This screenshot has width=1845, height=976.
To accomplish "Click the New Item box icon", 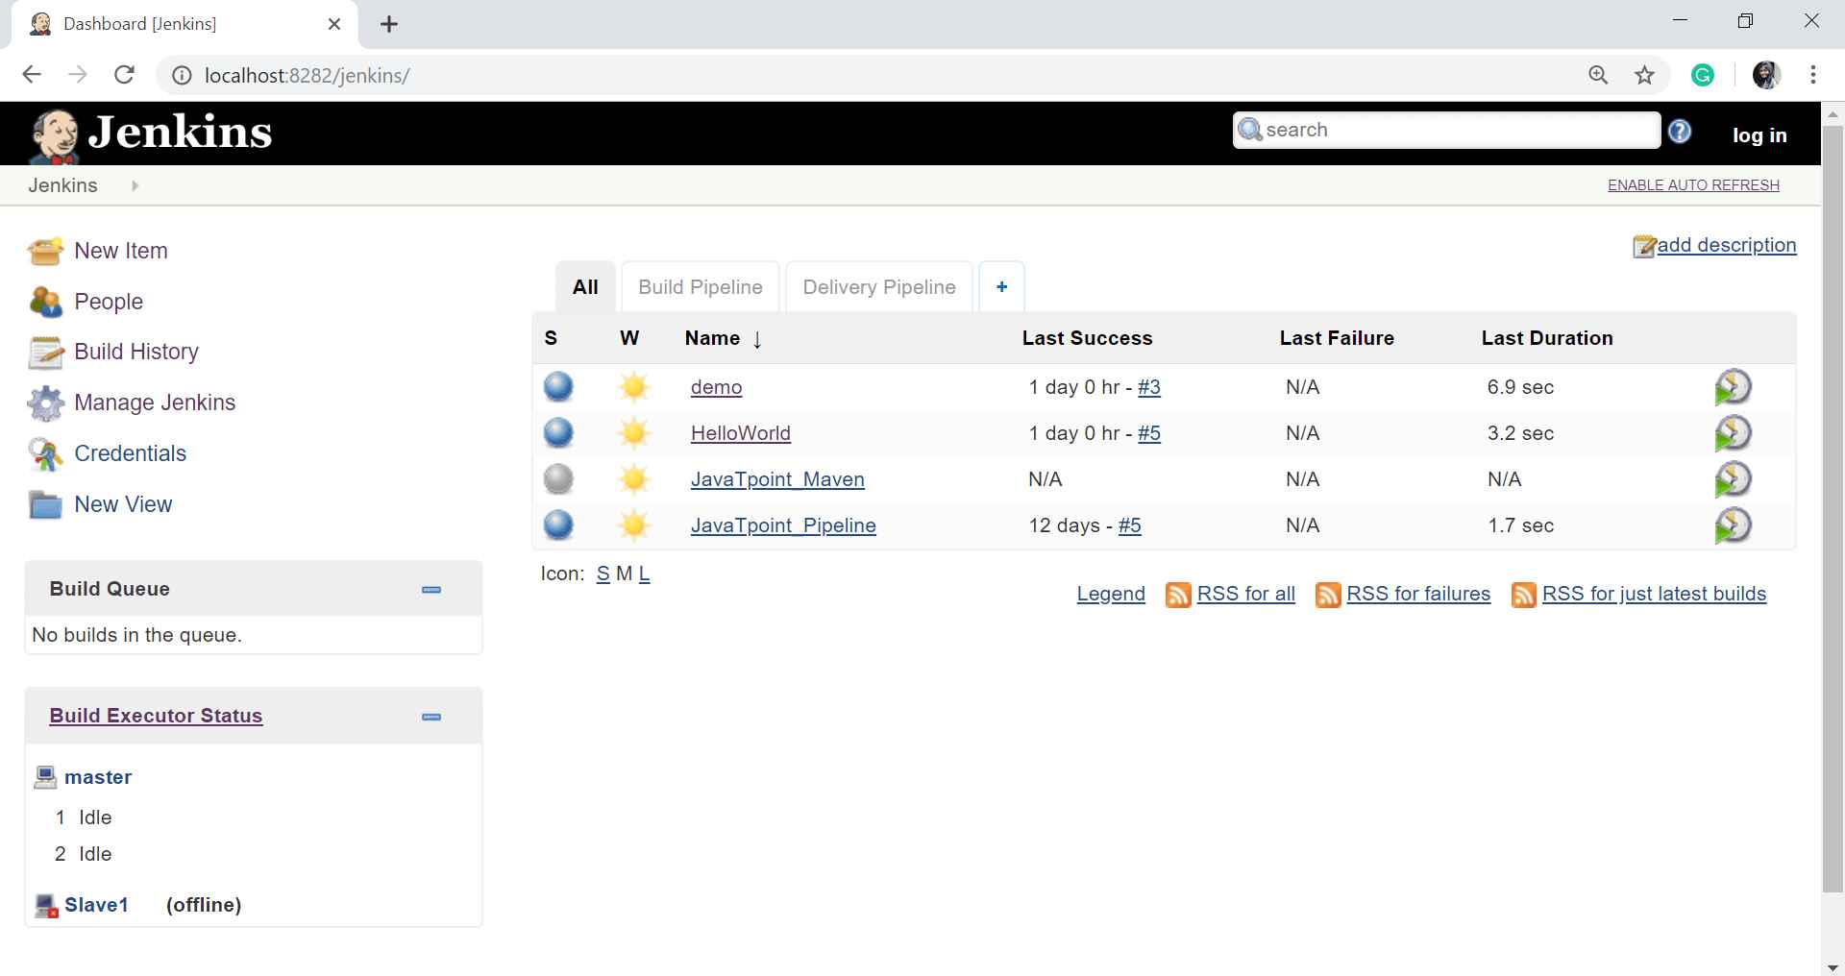I will [45, 251].
